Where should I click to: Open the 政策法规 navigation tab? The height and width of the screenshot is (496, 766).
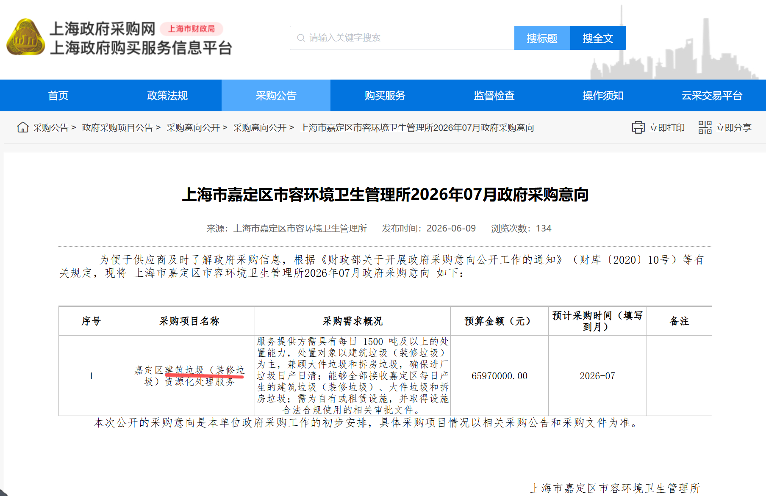point(167,96)
